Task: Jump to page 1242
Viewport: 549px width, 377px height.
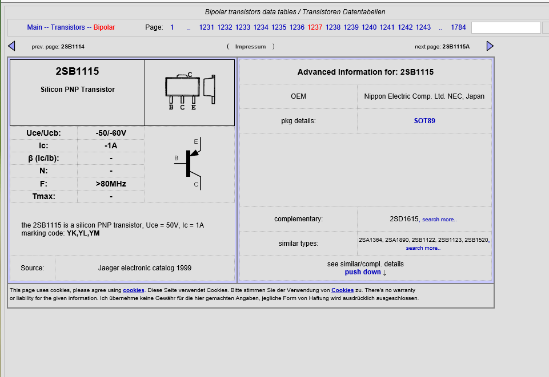Action: coord(405,27)
